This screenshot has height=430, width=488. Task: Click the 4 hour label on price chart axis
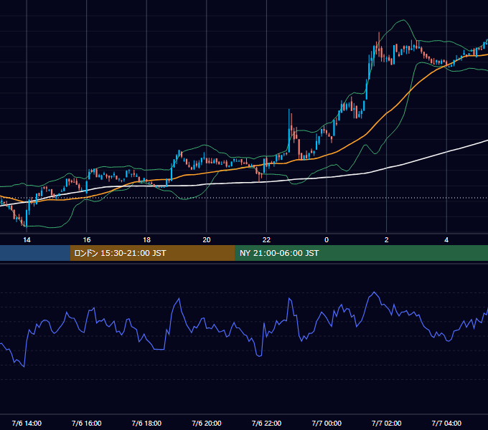point(446,240)
